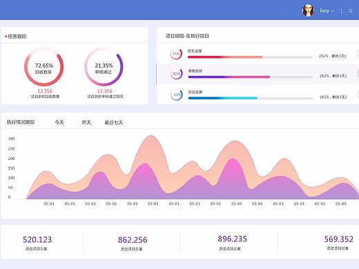
Task: Click the remaining-days text in the 75% row
Action: coord(333,56)
